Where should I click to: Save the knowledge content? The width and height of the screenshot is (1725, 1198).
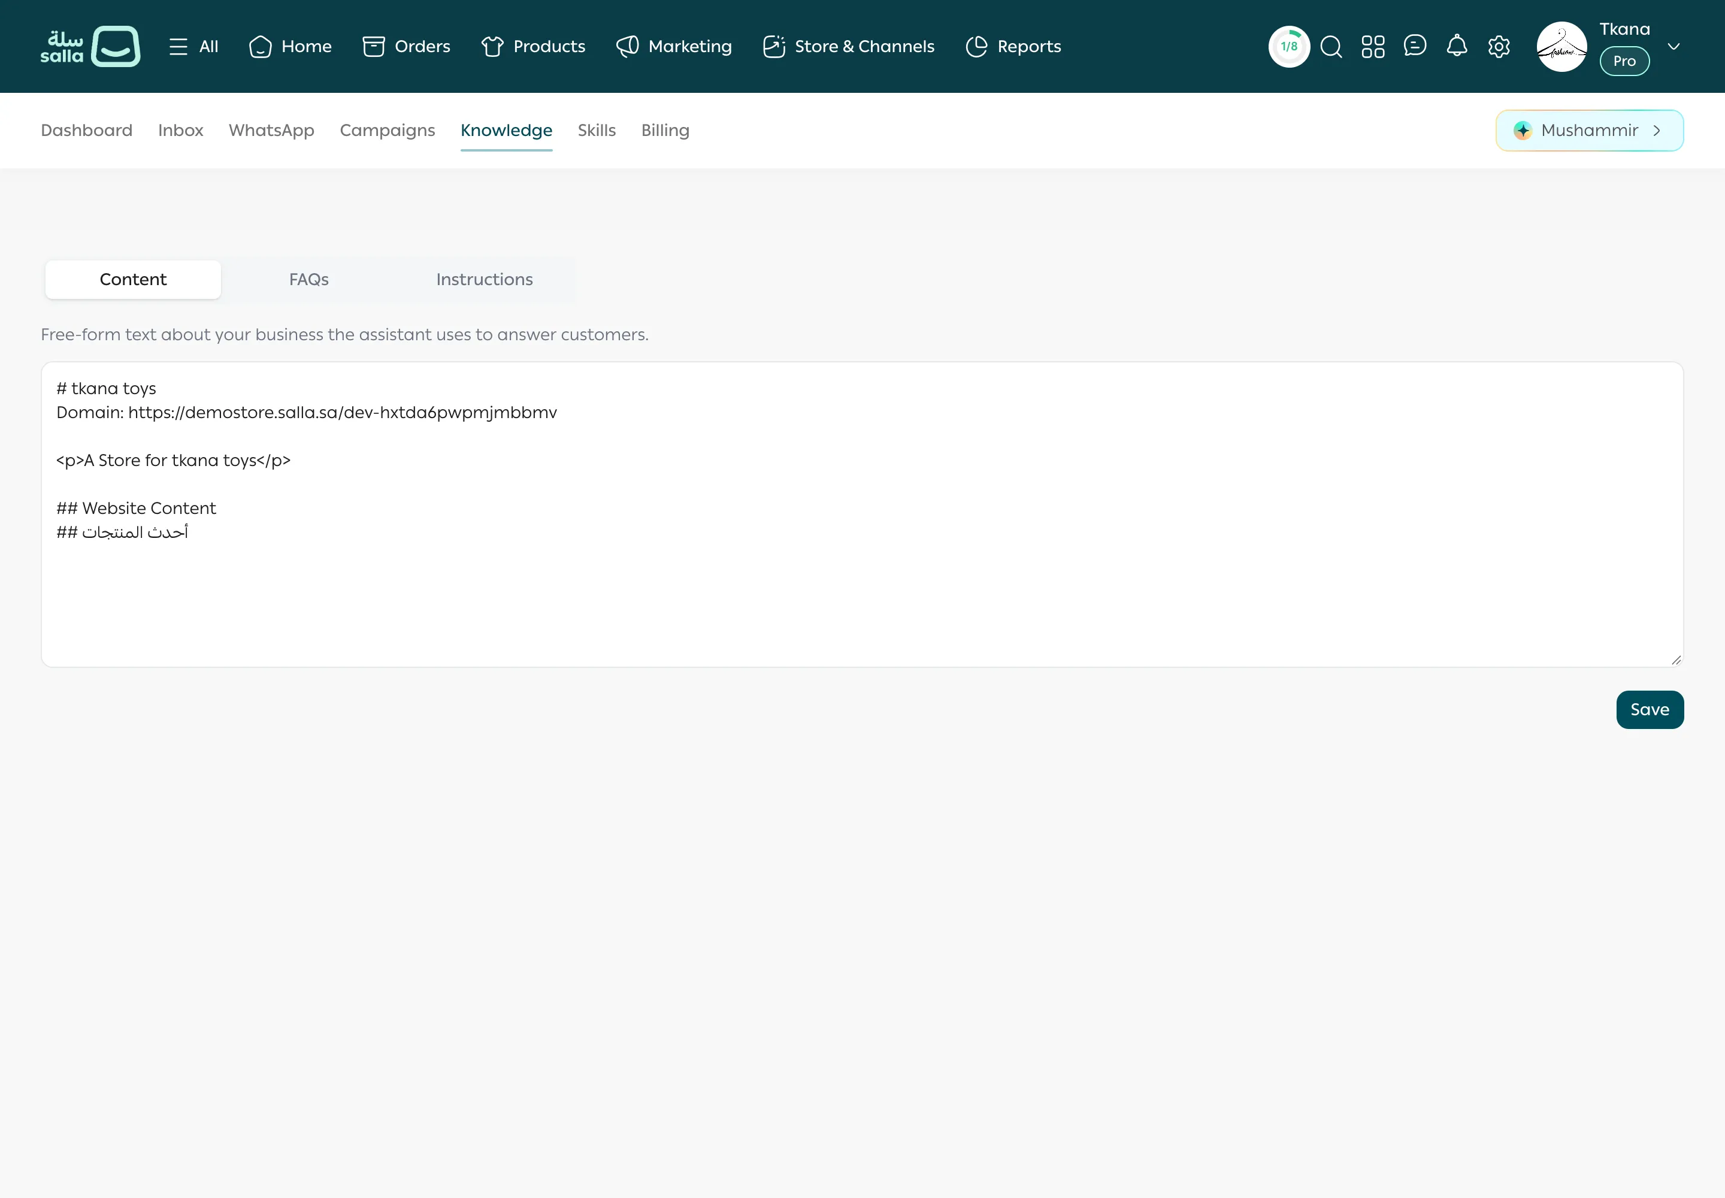(1649, 709)
